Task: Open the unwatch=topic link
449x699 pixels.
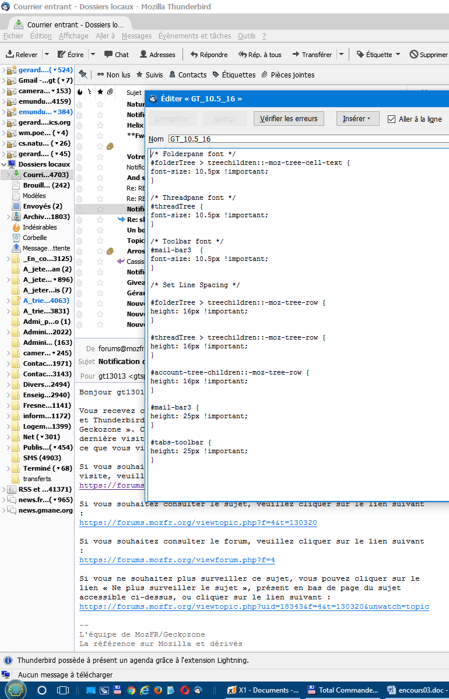Action: (x=254, y=607)
